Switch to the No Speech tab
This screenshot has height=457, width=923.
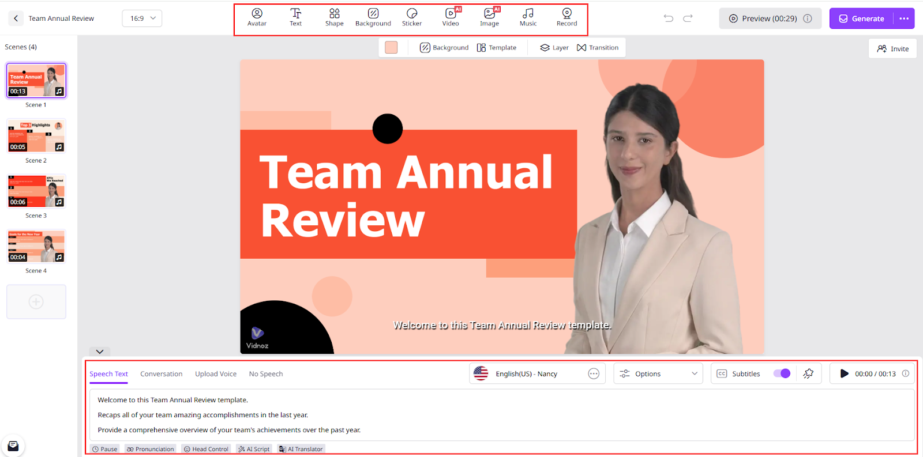(x=266, y=373)
